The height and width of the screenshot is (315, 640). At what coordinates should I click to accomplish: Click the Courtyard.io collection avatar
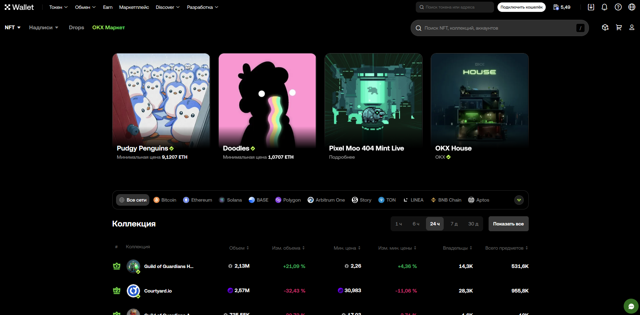tap(133, 291)
